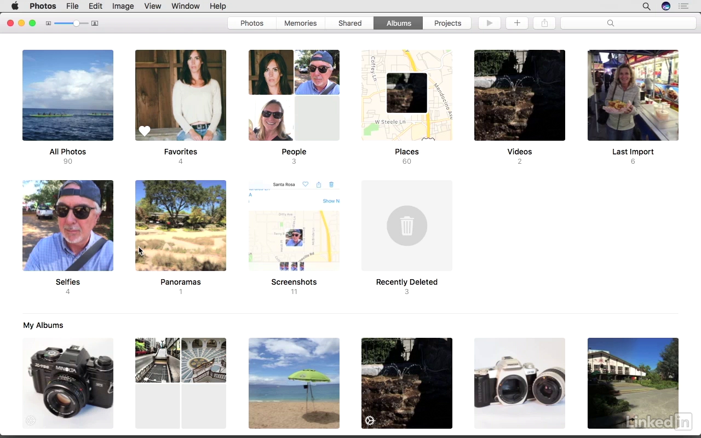This screenshot has height=438, width=701.
Task: Click the search field
Action: pos(628,23)
